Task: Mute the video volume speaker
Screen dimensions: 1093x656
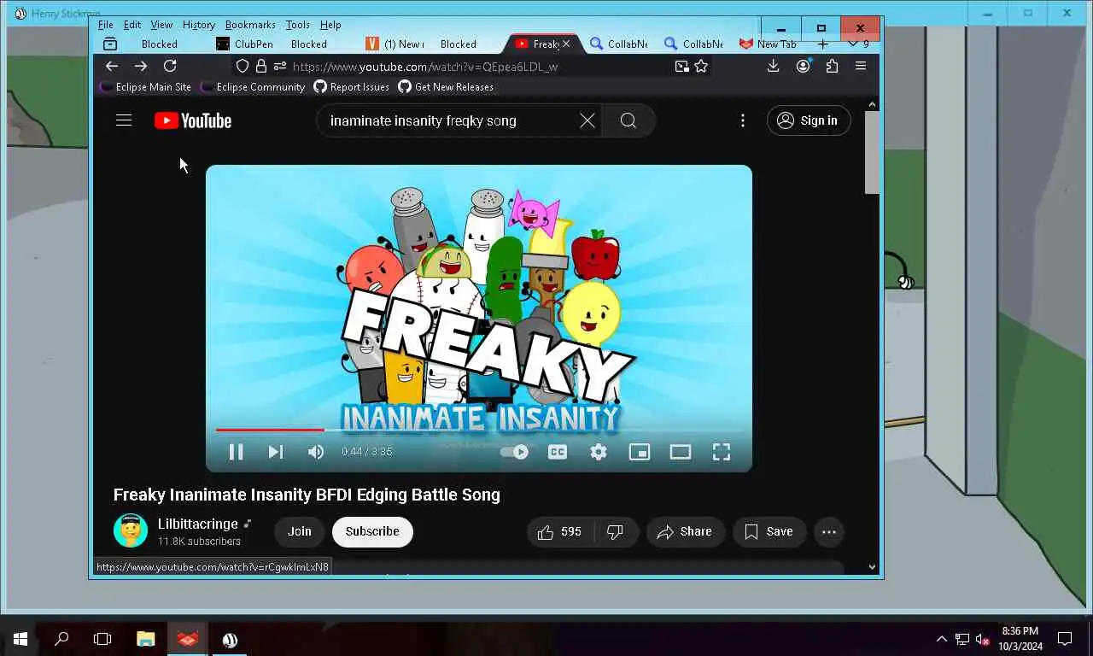Action: coord(316,452)
